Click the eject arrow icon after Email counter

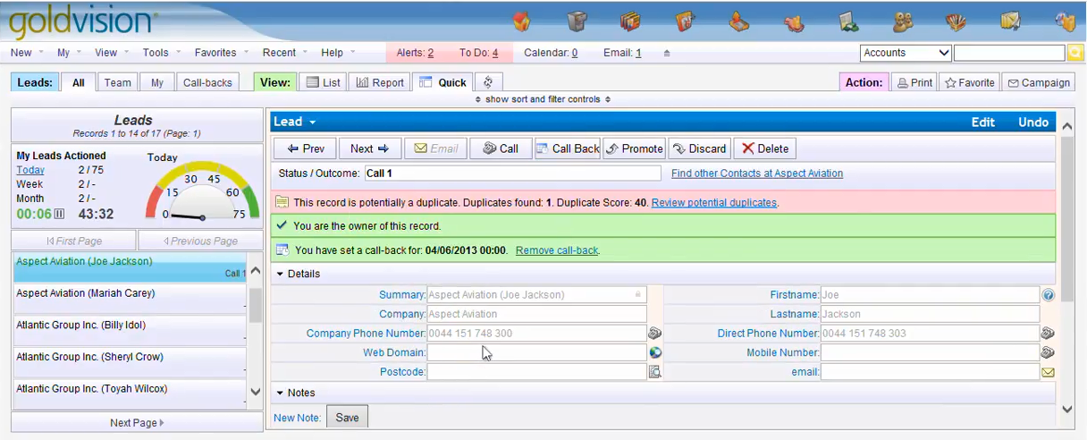click(x=666, y=54)
